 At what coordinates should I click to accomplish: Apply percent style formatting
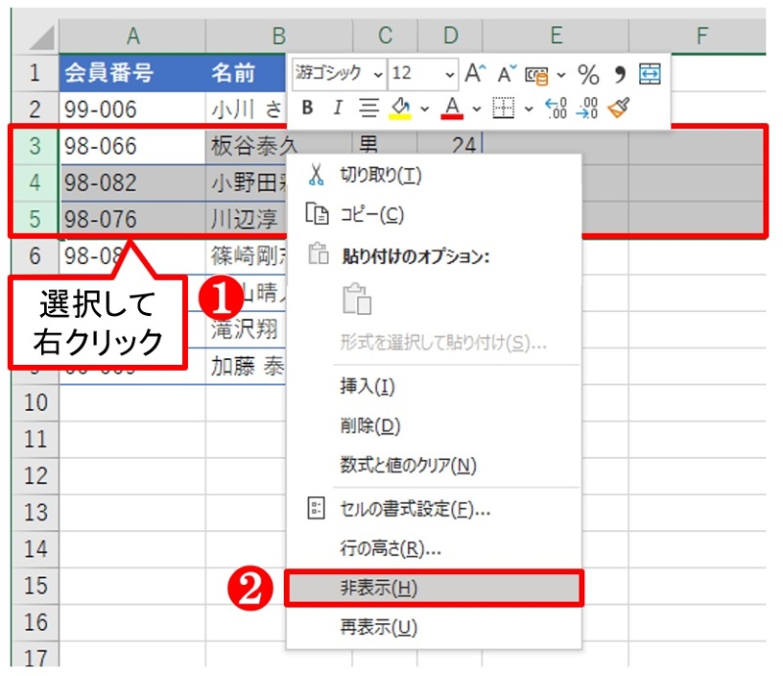[588, 73]
